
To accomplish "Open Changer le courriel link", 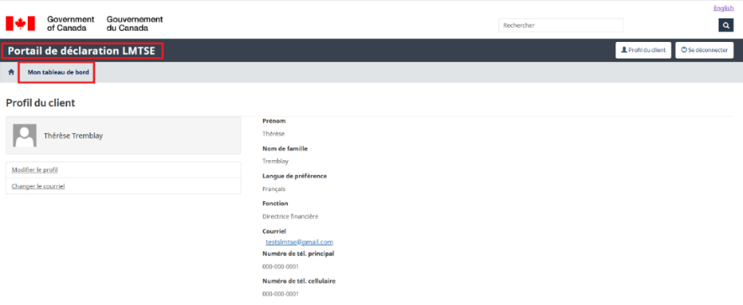I will pos(39,186).
